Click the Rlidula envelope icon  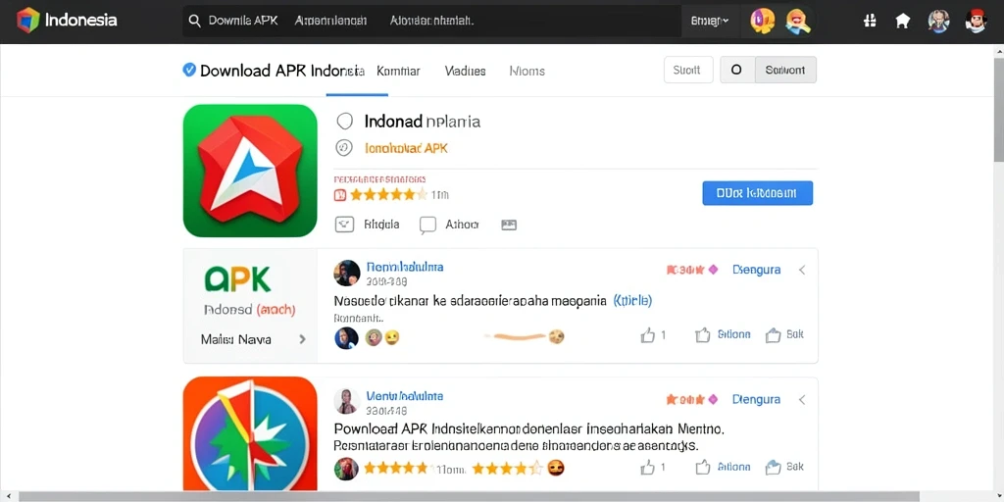tap(344, 225)
